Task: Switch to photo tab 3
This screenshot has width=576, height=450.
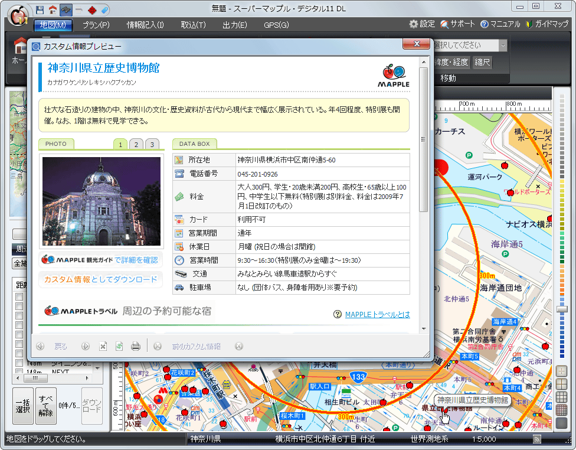Action: pos(152,144)
